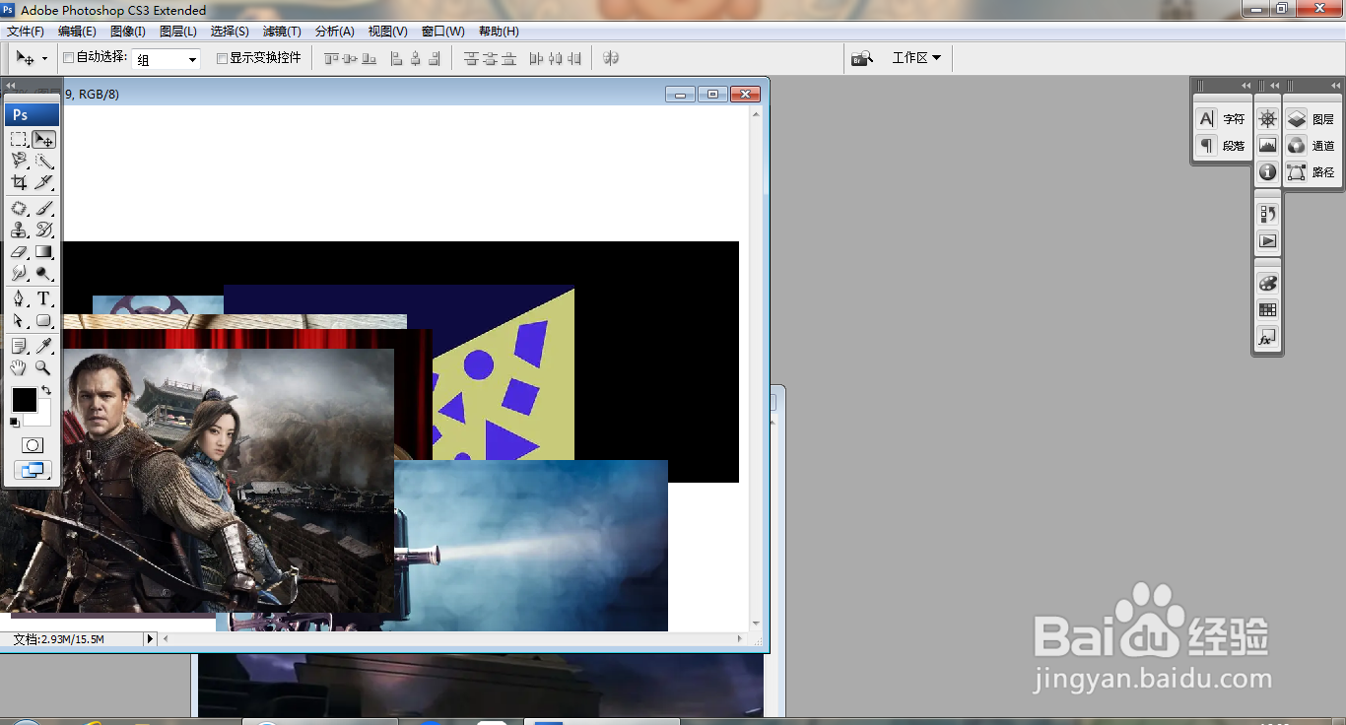Screen dimensions: 1346x725
Task: Open the Histogram panel icon
Action: 1268,146
